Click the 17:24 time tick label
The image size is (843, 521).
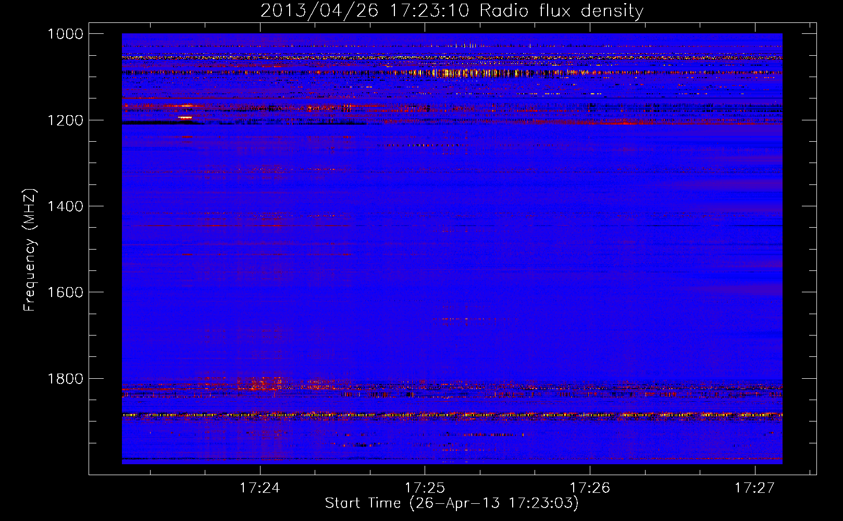click(259, 488)
